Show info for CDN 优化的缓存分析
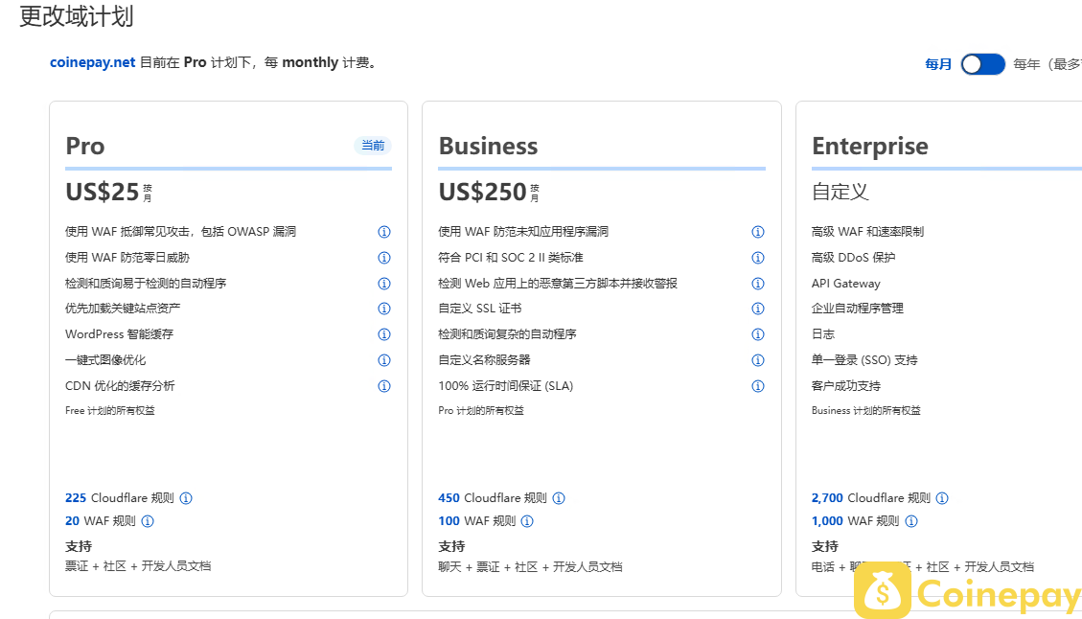This screenshot has height=619, width=1082. 384,386
